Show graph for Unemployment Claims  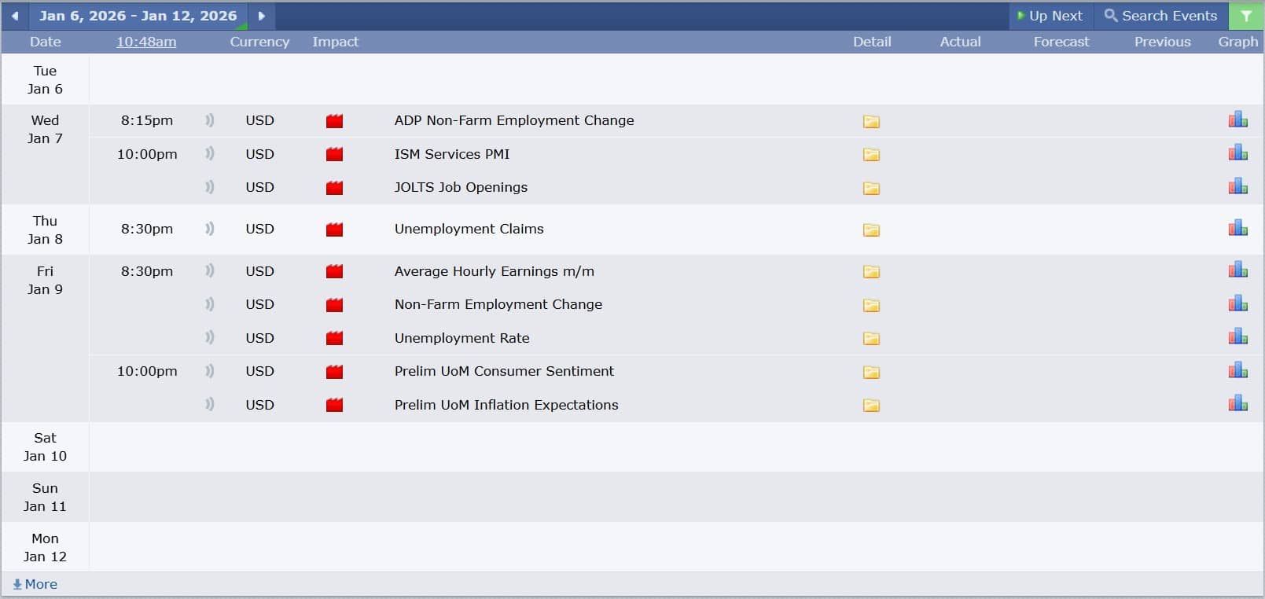click(1237, 229)
